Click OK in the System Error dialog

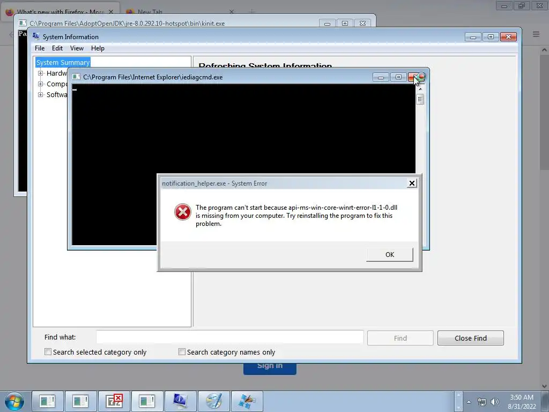pos(389,255)
